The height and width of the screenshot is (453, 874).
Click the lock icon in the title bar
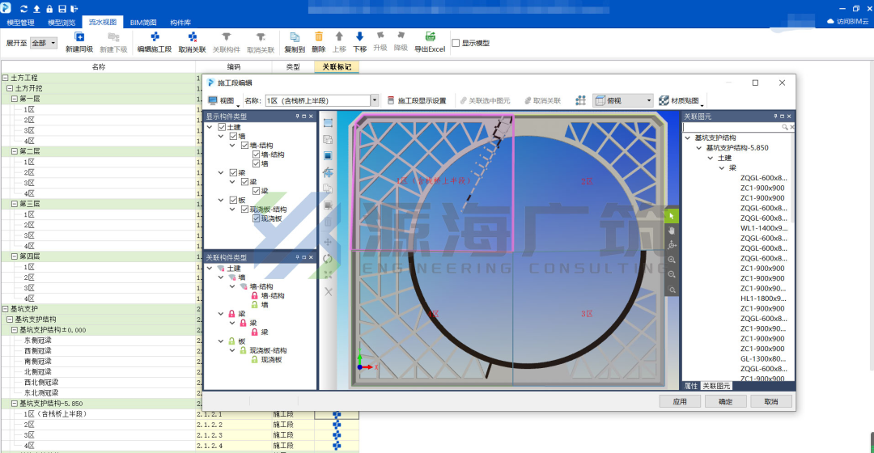click(x=49, y=9)
